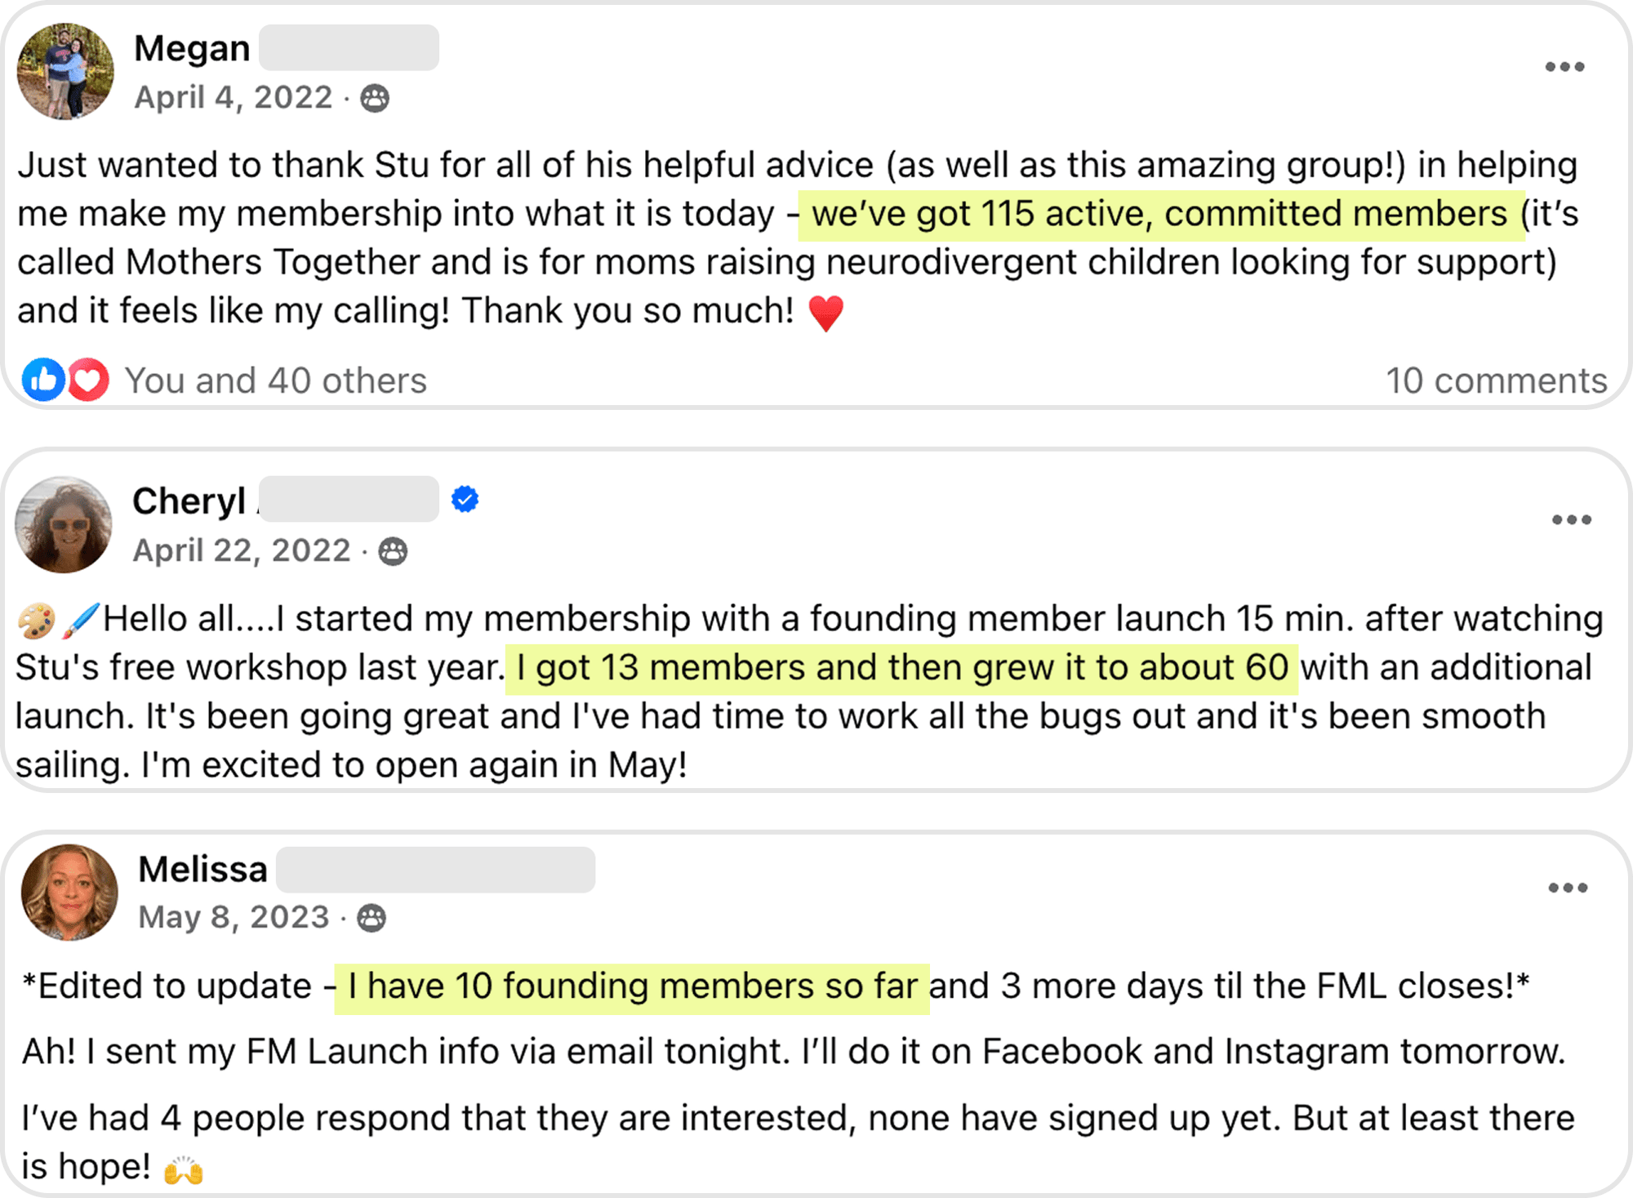Click the group audience icon beside April 4, 2022
Viewport: 1633px width, 1198px height.
(375, 98)
